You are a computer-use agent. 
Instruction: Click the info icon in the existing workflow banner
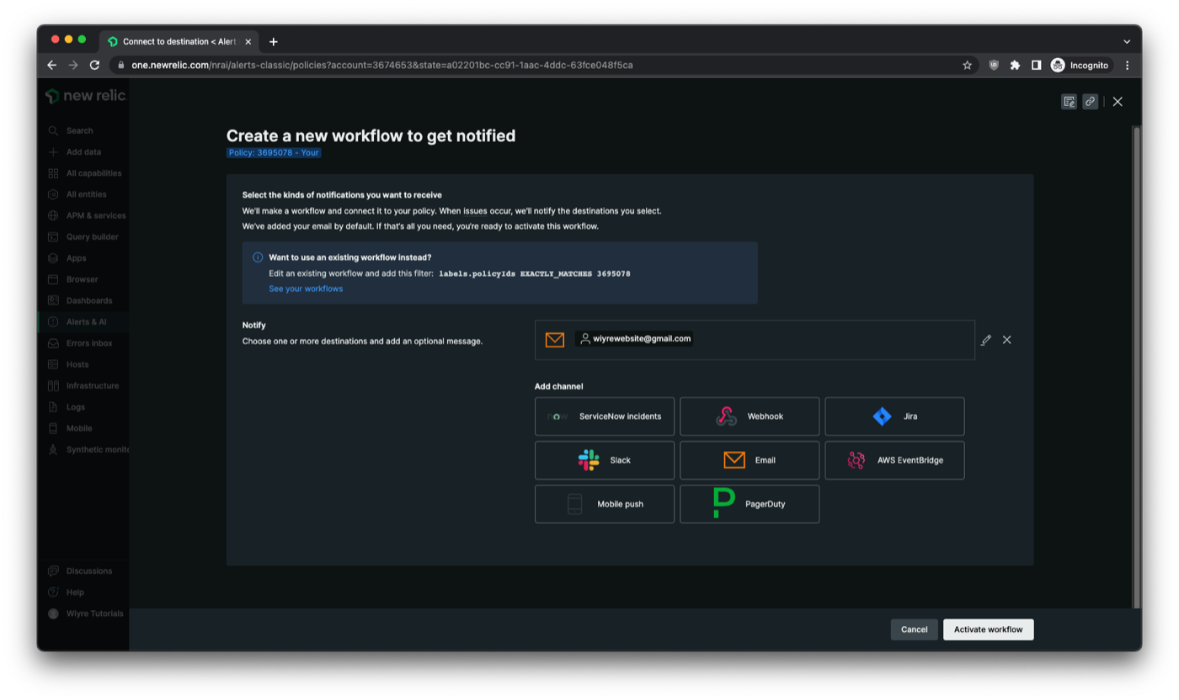258,257
